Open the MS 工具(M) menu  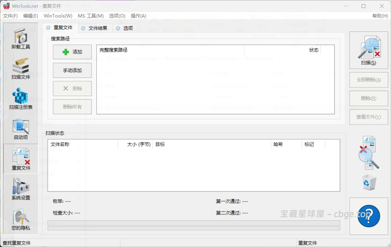[91, 16]
